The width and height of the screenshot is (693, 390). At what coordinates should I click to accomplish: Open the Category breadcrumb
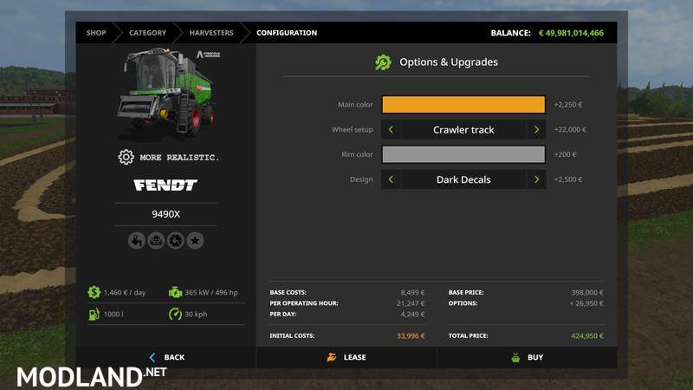[x=147, y=33]
